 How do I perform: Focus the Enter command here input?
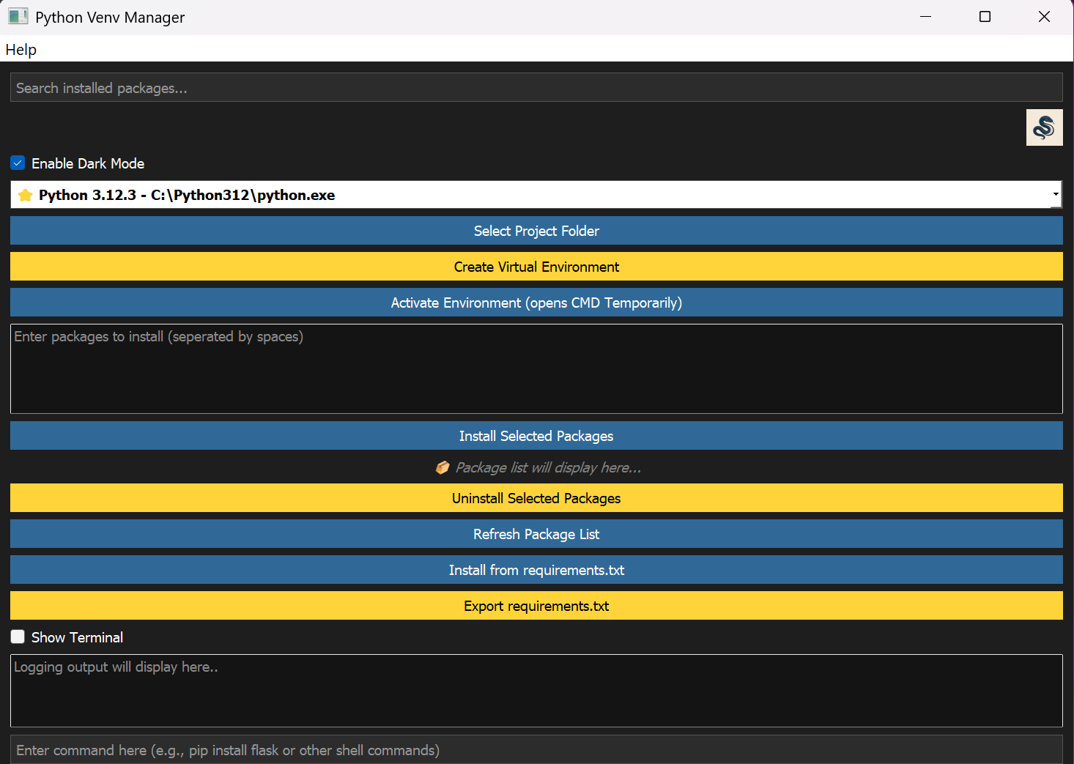536,749
